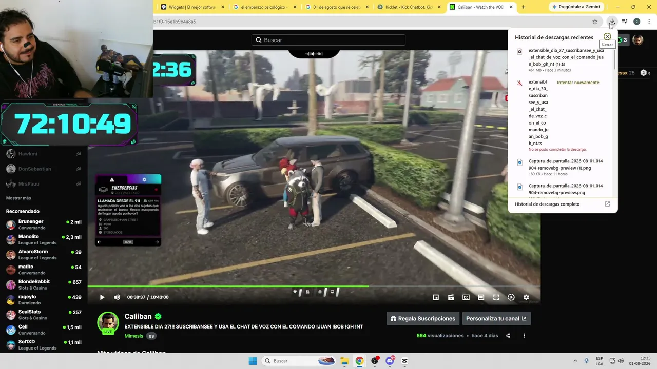Open rageylo recommended channel

[x=44, y=300]
